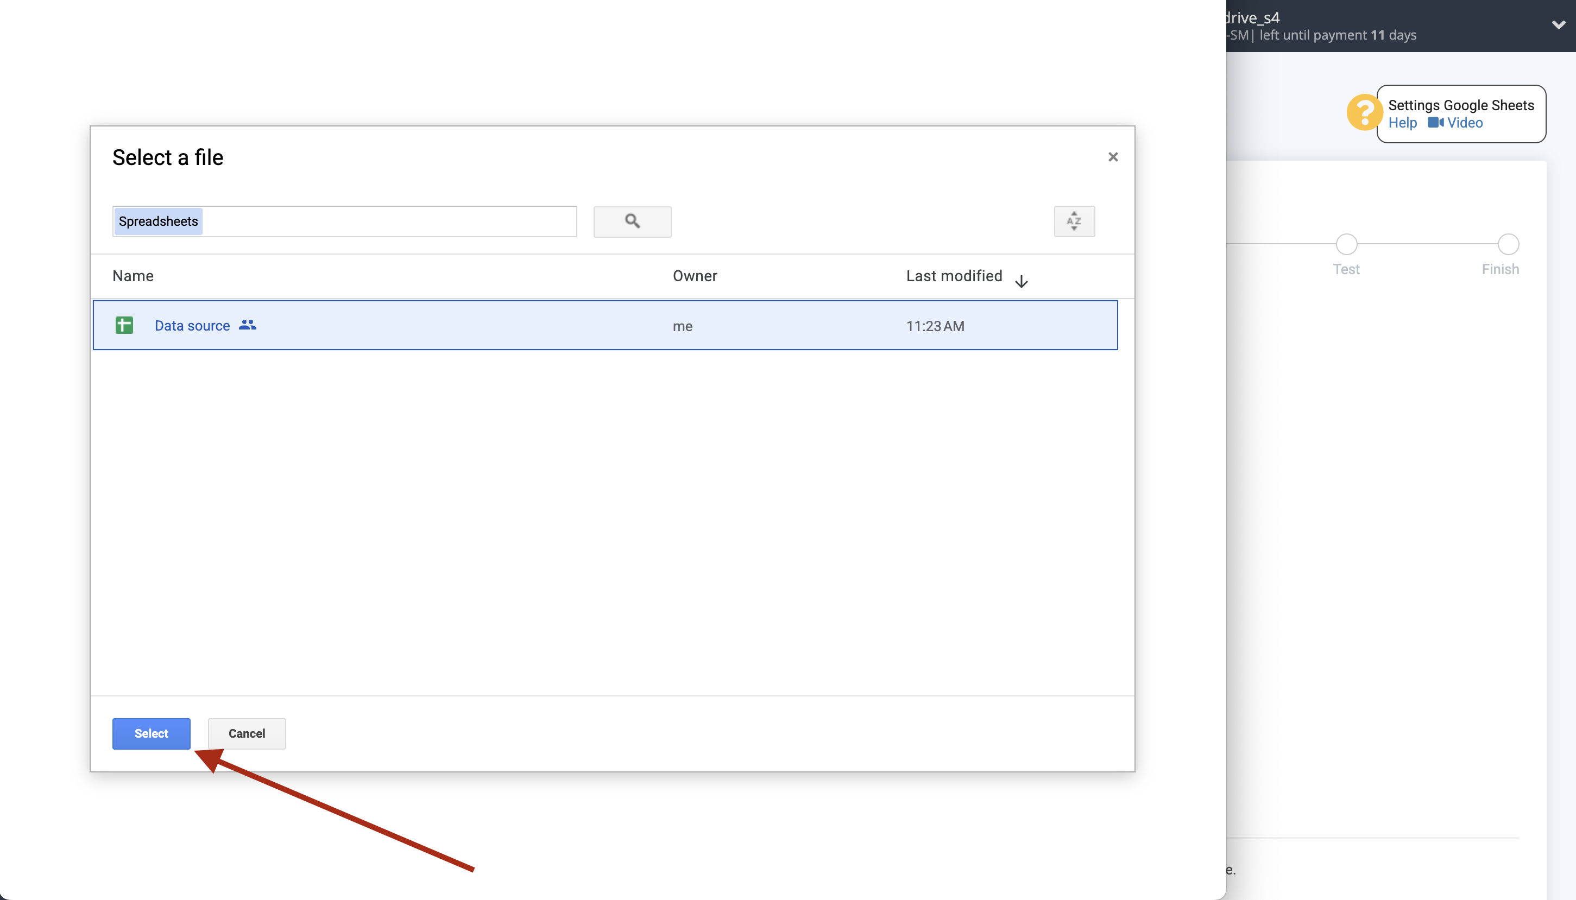Sort files by the Name column header
This screenshot has height=900, width=1576.
coord(133,276)
